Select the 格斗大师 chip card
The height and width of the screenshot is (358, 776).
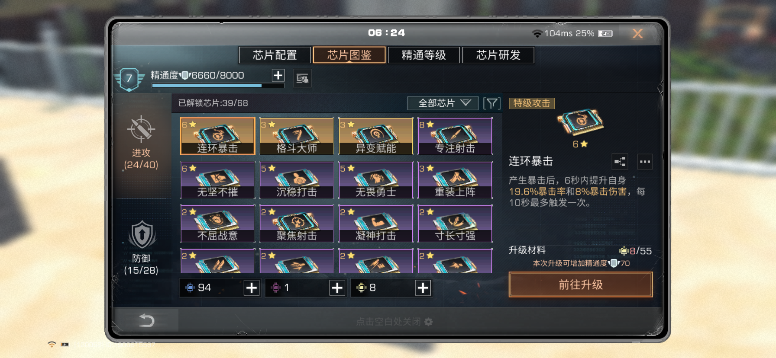click(297, 136)
